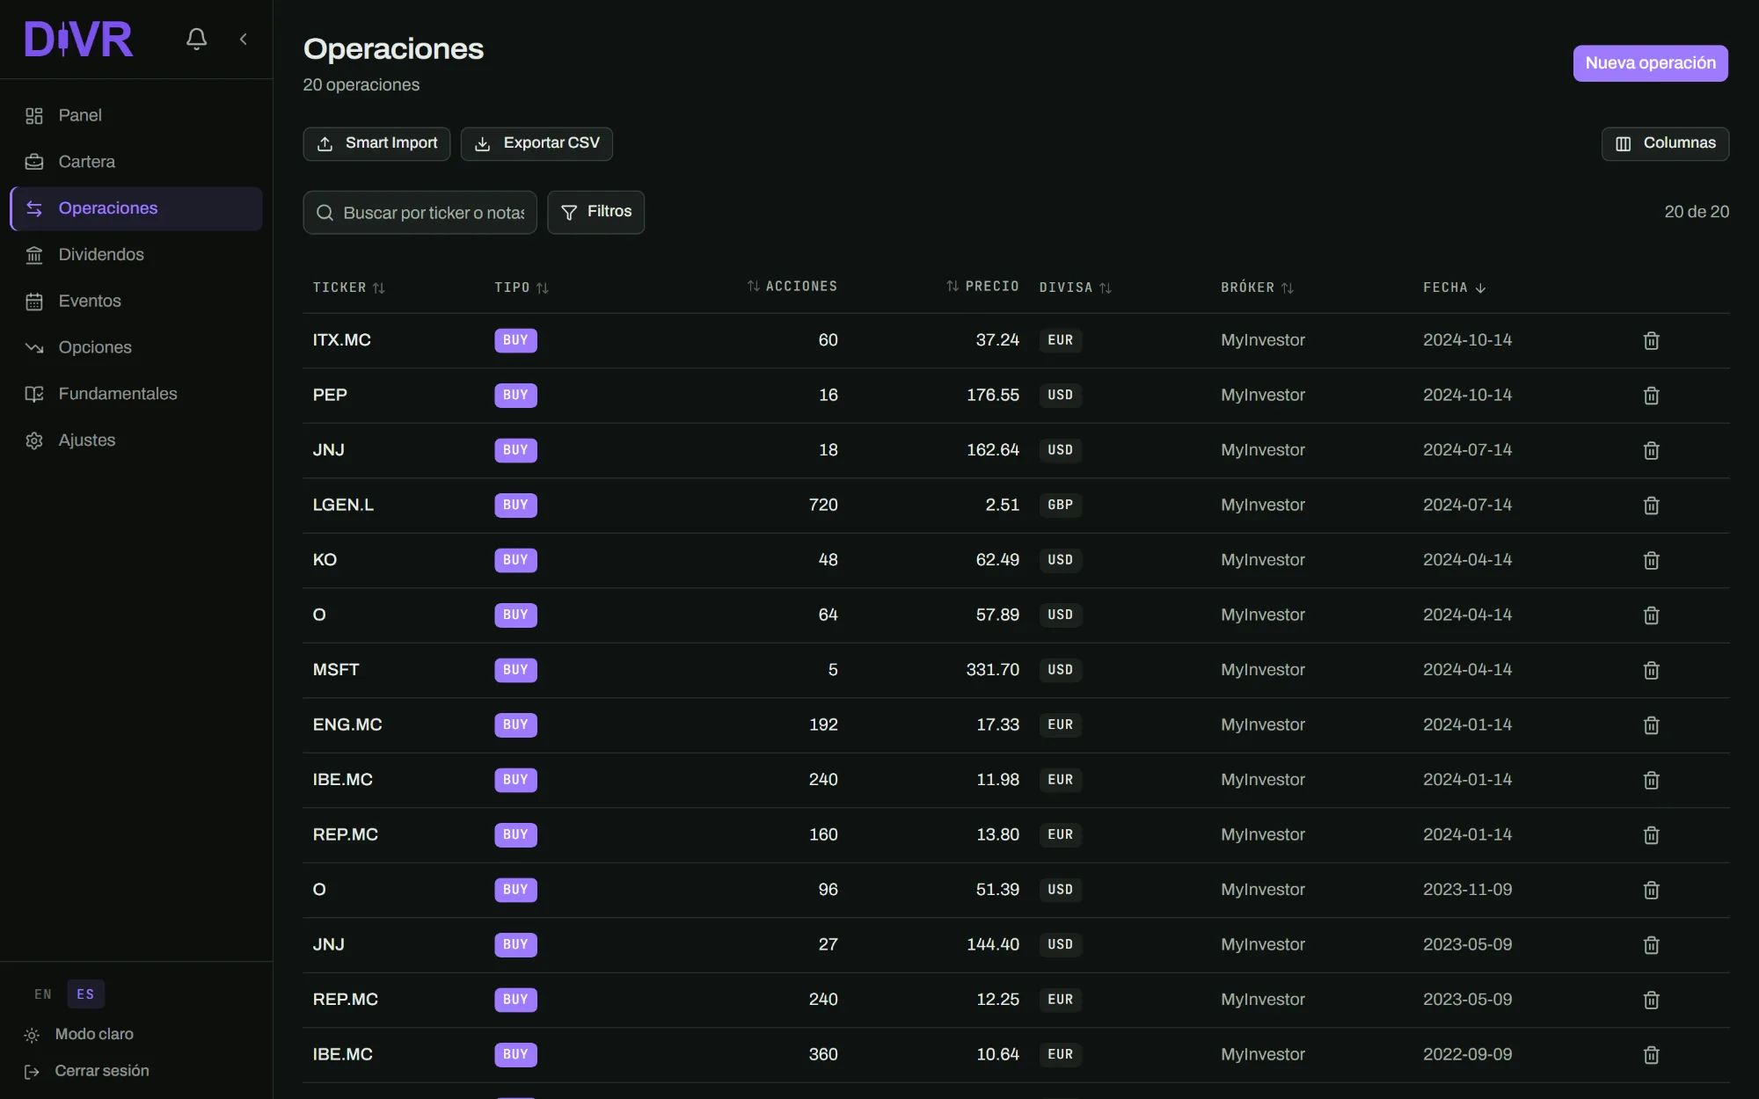1759x1099 pixels.
Task: Open Fundamentales section
Action: point(136,394)
